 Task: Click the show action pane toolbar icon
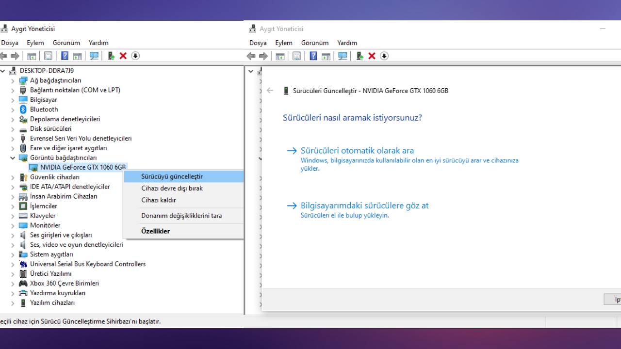coord(77,56)
